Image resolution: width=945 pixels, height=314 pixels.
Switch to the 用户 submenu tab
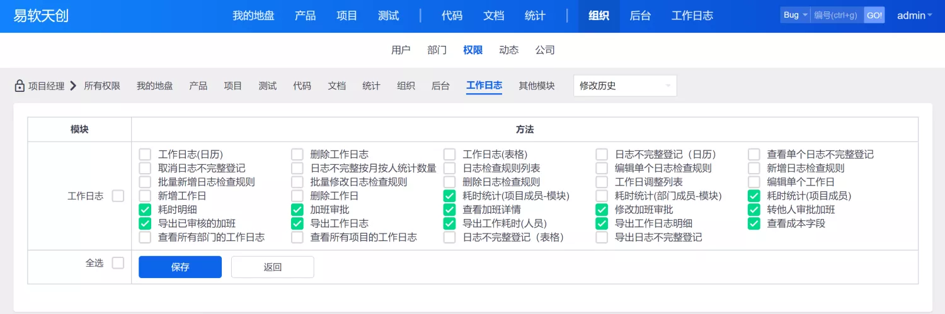coord(401,50)
